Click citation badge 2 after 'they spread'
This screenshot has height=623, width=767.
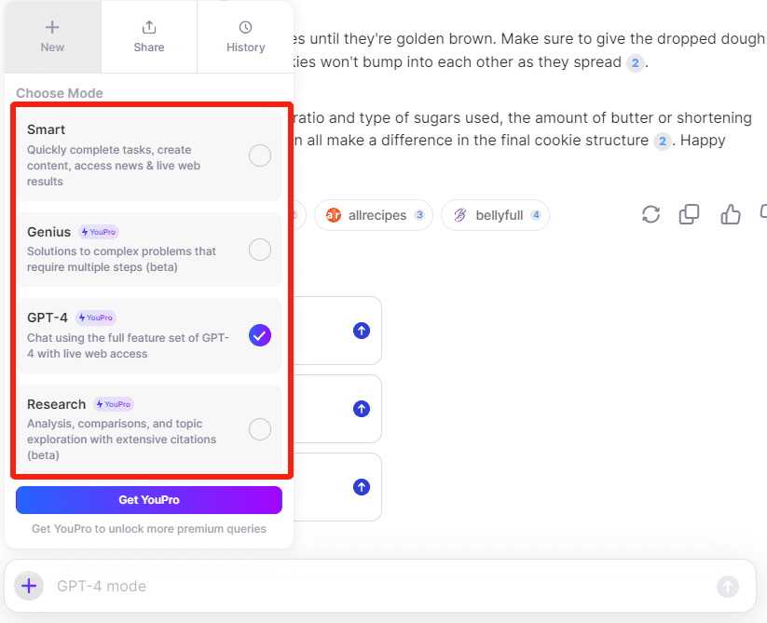point(635,63)
